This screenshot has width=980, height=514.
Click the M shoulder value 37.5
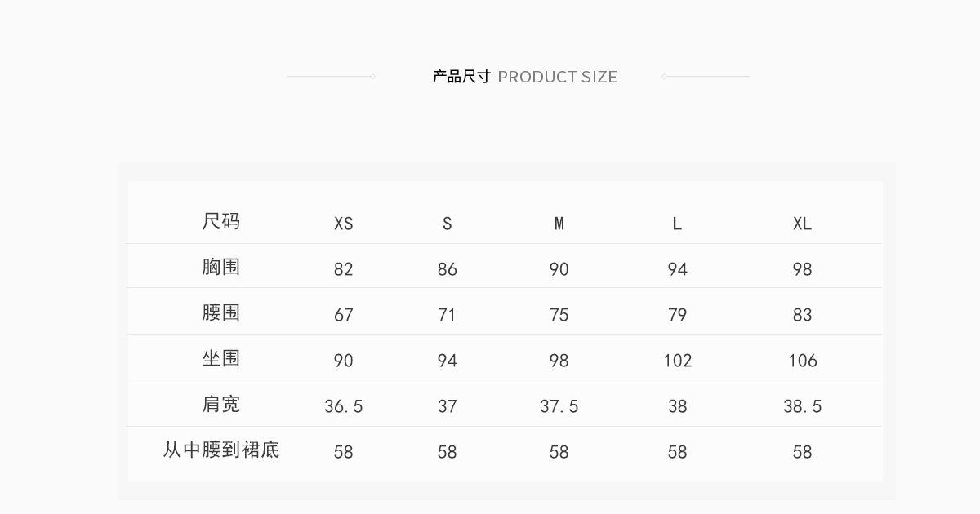[559, 406]
